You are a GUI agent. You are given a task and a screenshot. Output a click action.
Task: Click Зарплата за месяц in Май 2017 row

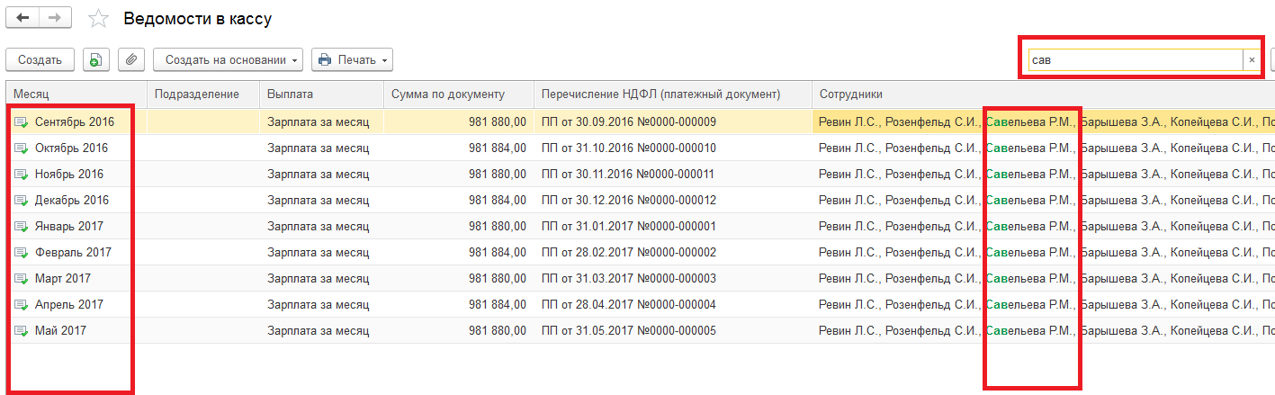point(318,330)
